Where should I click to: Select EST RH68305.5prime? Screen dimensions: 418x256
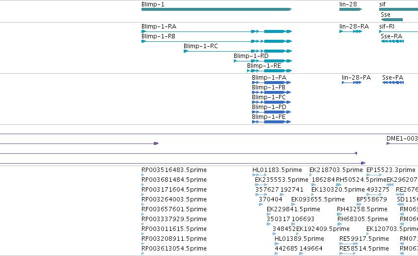pyautogui.click(x=362, y=219)
